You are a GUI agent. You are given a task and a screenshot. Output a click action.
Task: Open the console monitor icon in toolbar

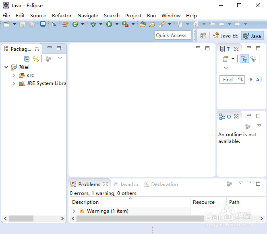click(x=43, y=24)
